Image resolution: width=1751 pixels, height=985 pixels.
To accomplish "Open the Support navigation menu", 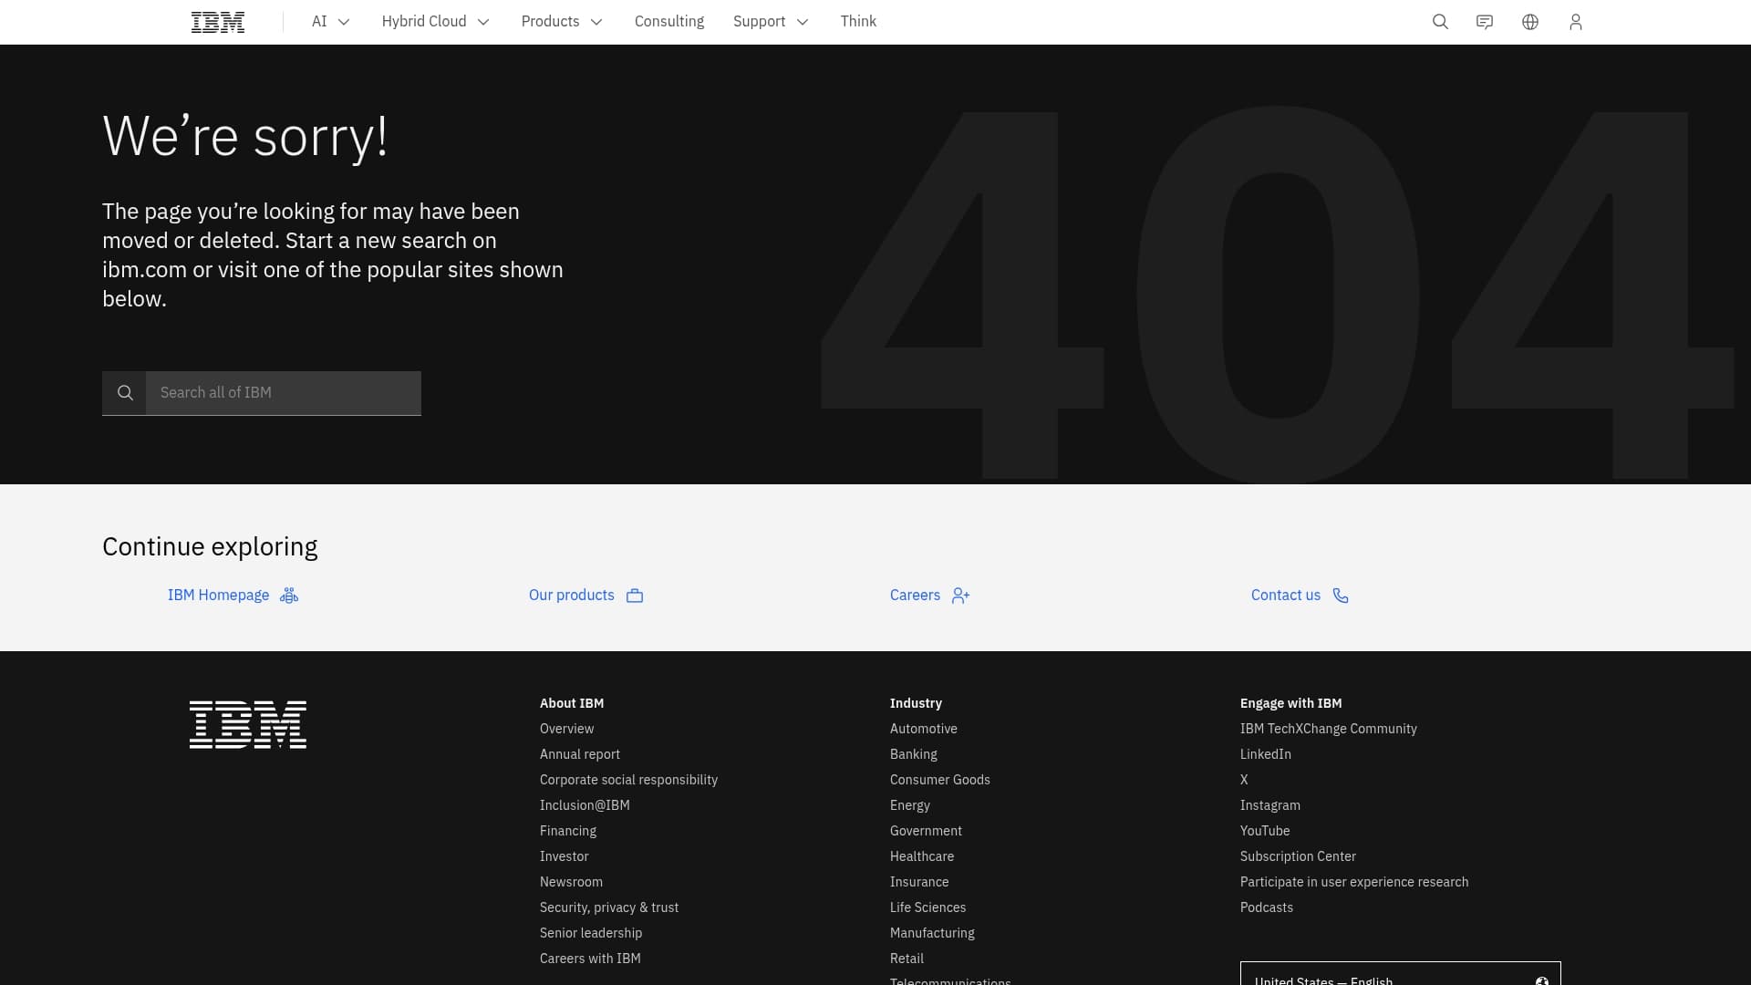I will pyautogui.click(x=772, y=22).
